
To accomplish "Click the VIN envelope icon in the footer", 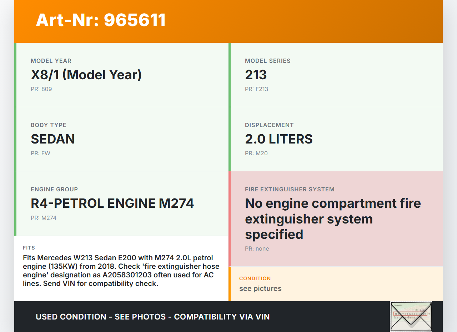I will [x=411, y=316].
